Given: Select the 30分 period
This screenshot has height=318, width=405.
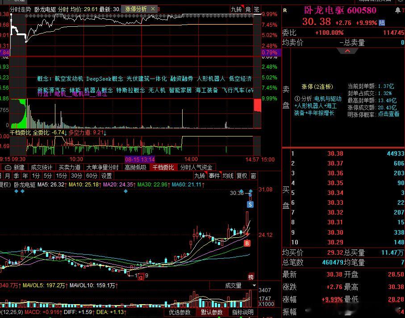Looking at the screenshot, I should [76, 176].
